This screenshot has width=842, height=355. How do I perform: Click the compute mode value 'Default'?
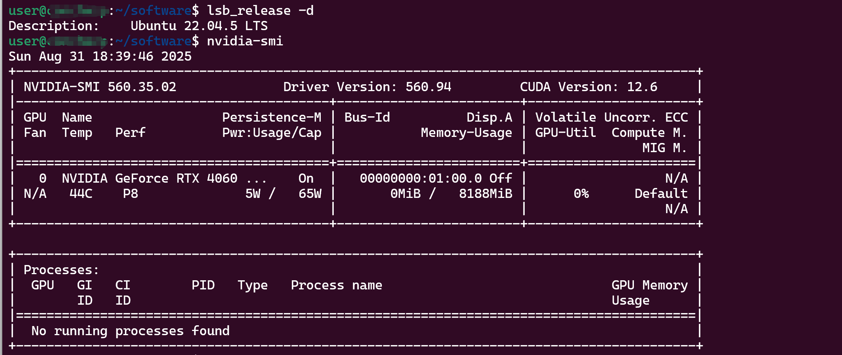click(x=661, y=194)
